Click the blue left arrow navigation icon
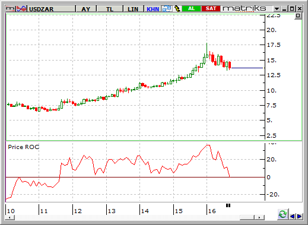 [x=293, y=216]
